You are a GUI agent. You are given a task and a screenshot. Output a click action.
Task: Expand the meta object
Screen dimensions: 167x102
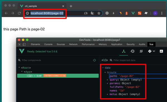pyautogui.click(x=107, y=94)
